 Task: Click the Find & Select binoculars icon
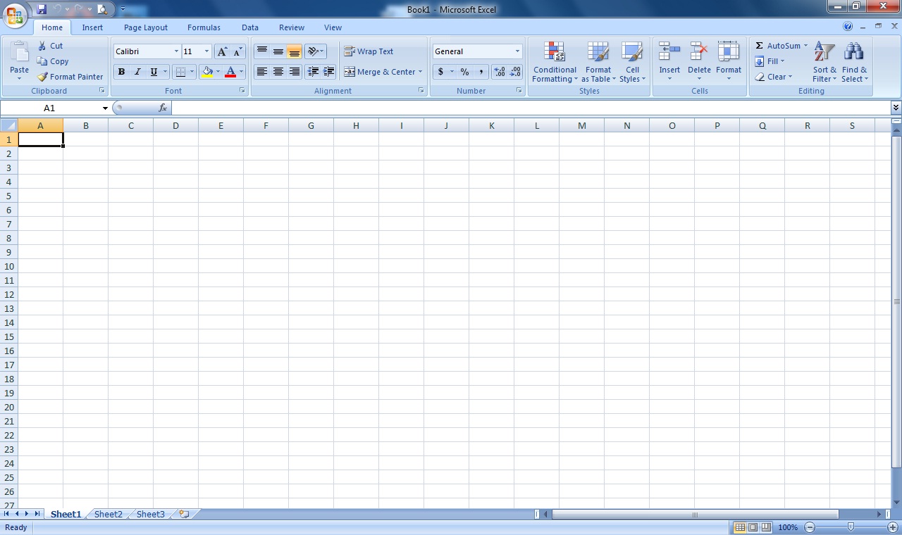coord(854,52)
